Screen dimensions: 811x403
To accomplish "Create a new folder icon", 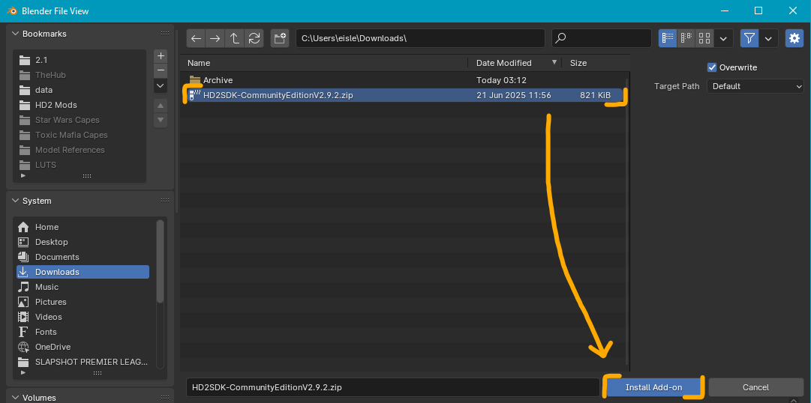I will [x=280, y=38].
